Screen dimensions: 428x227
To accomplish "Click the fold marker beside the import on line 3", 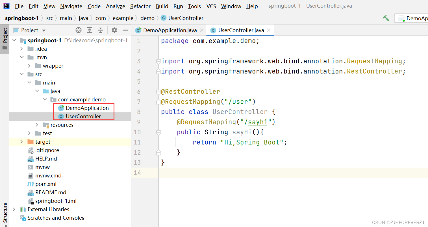I will click(x=158, y=61).
